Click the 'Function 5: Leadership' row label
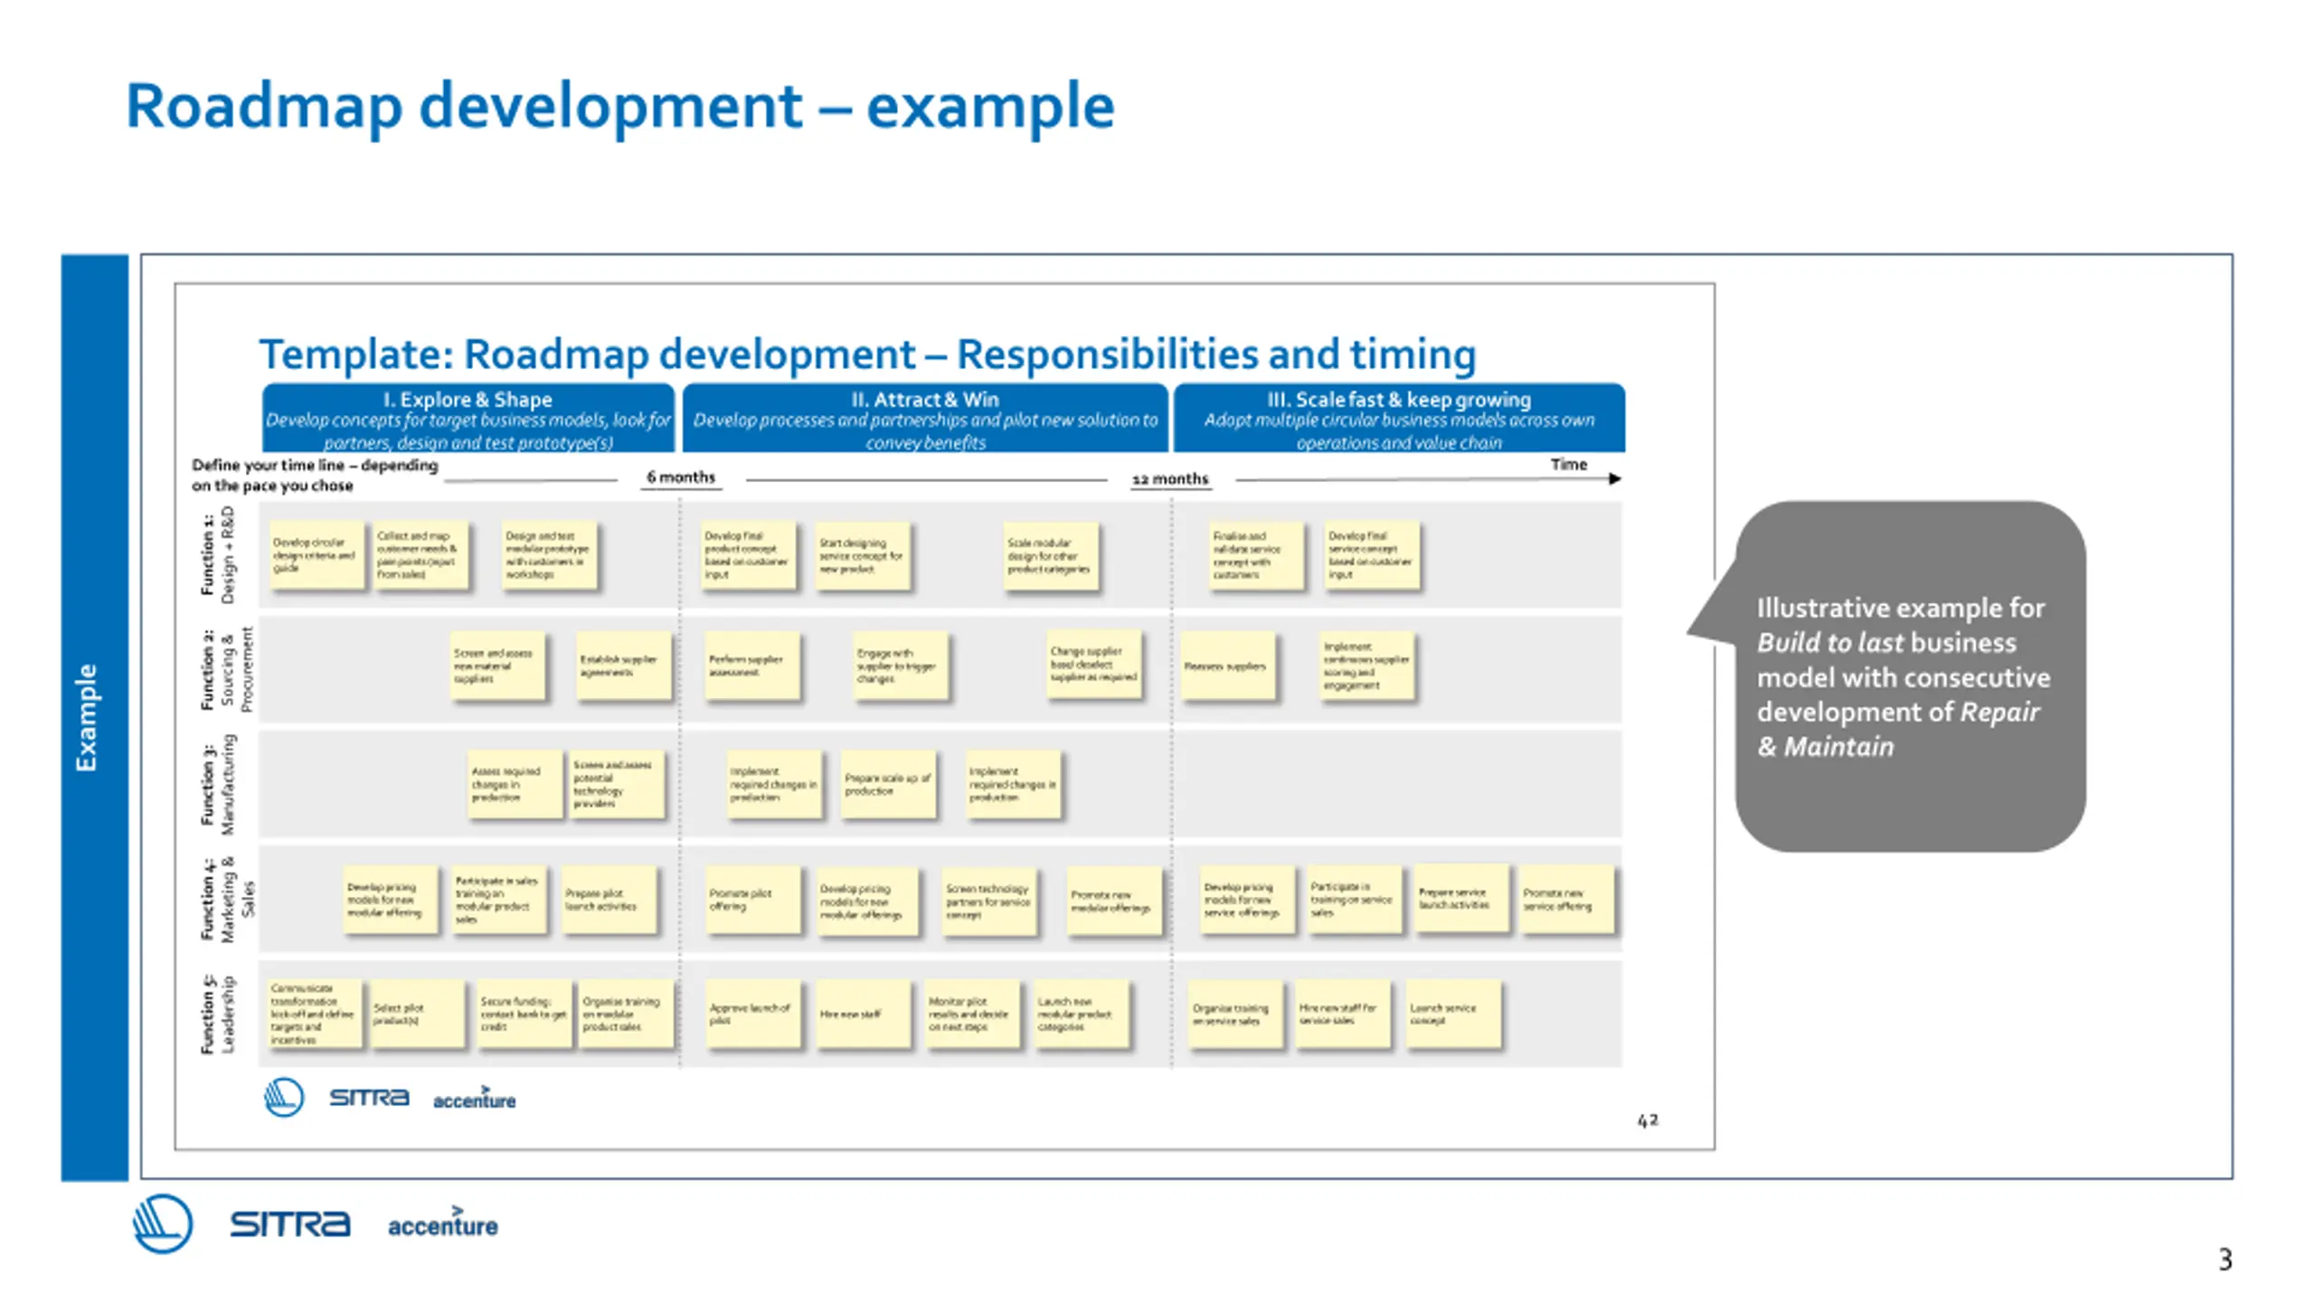Screen dimensions: 2315x1302 pyautogui.click(x=217, y=1014)
